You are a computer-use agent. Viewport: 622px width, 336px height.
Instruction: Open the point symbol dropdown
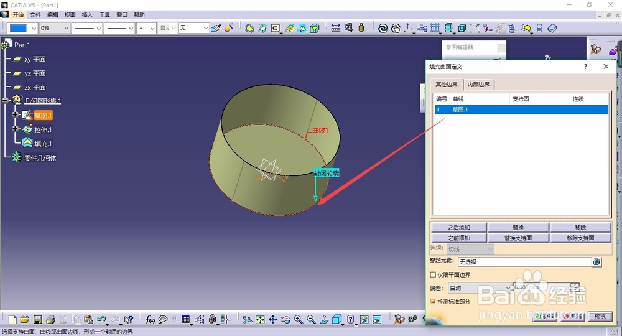coord(152,28)
